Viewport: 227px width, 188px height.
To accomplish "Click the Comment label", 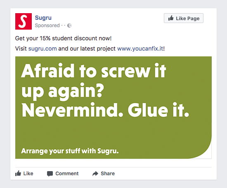I will 67,174.
